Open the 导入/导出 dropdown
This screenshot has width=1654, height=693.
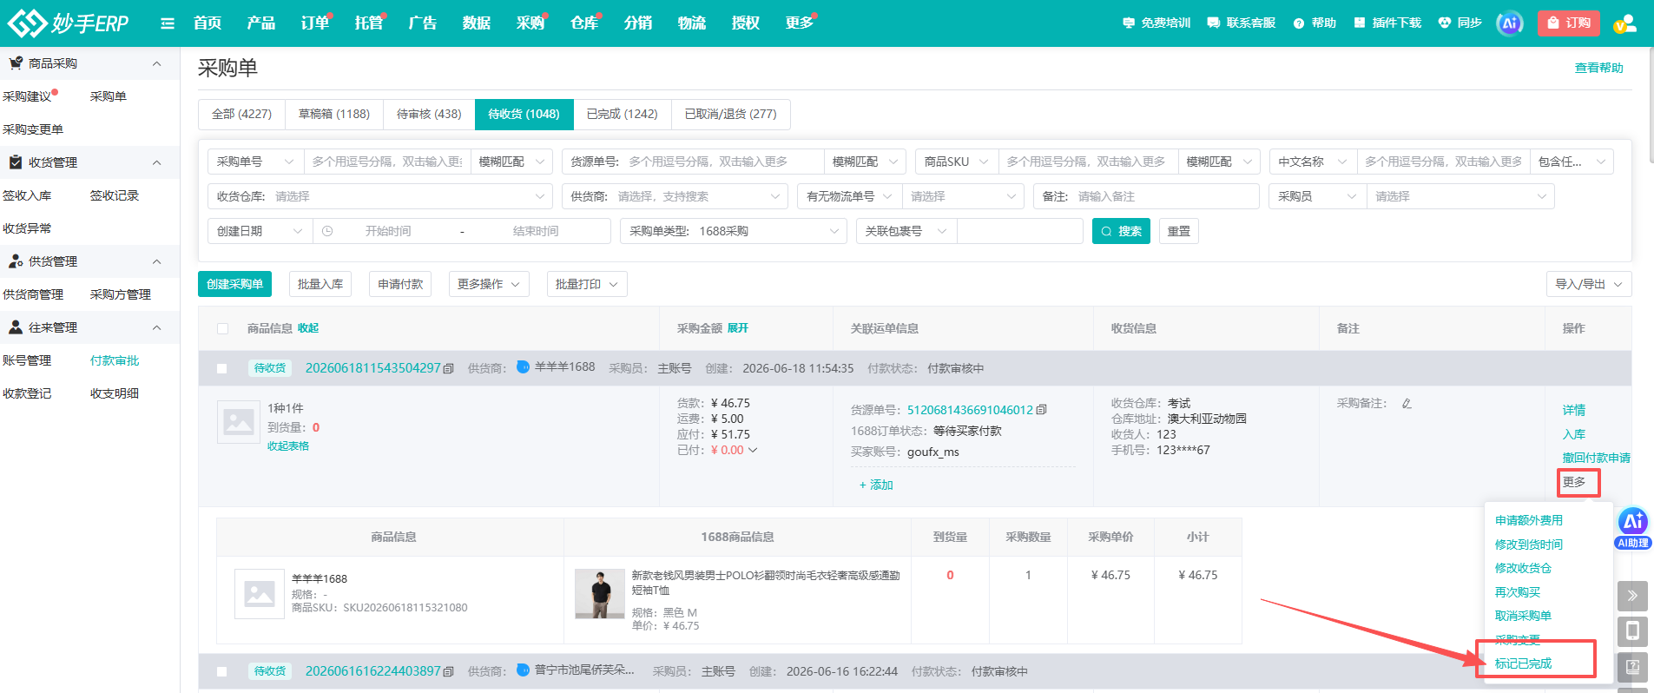coord(1589,284)
